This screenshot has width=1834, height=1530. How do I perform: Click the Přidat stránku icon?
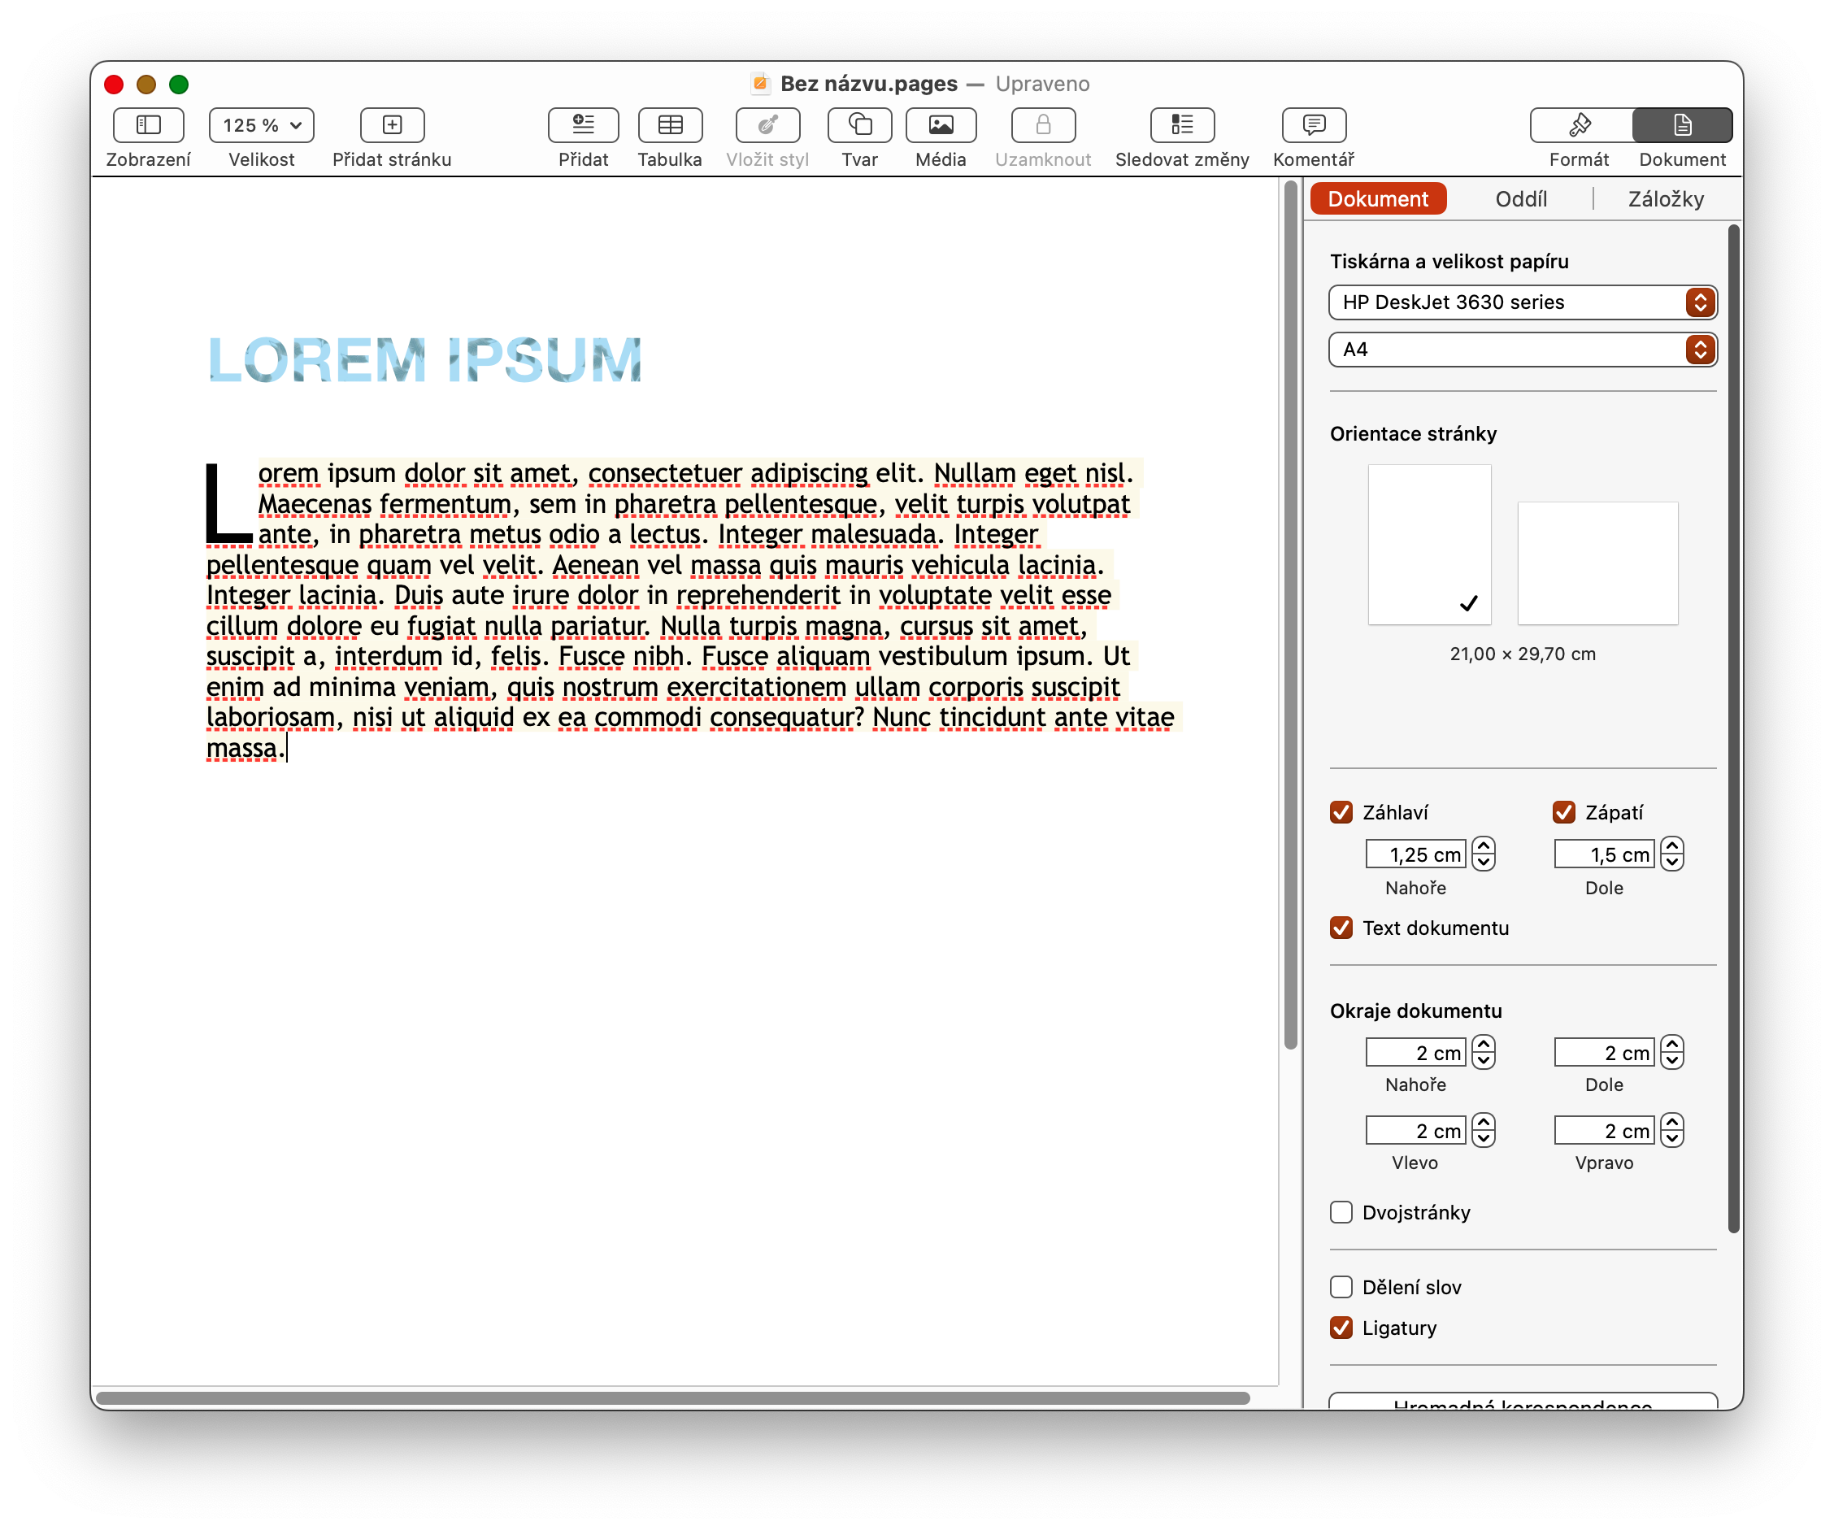point(392,125)
